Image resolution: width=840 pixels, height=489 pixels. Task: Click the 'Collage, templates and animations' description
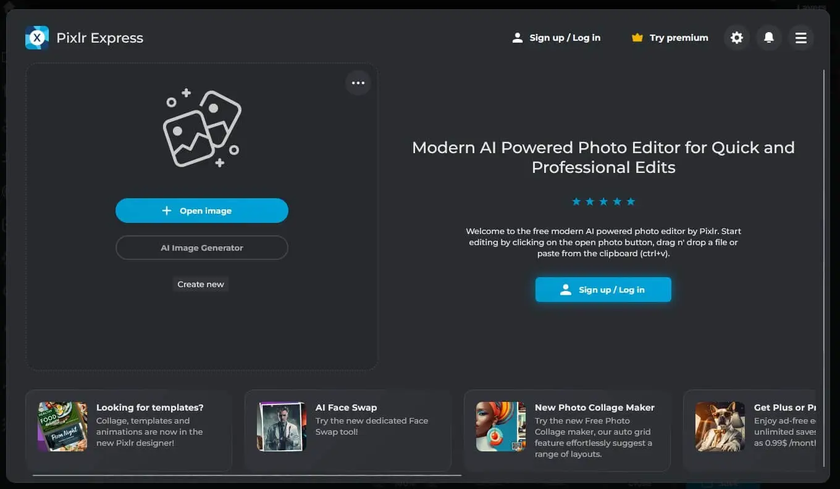pos(149,432)
